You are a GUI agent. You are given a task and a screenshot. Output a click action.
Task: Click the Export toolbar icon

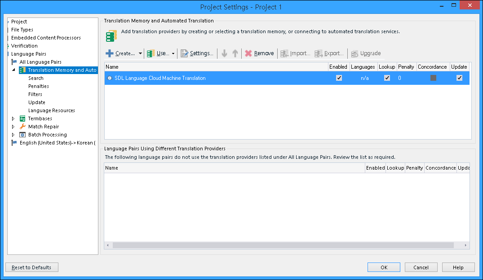coord(319,53)
